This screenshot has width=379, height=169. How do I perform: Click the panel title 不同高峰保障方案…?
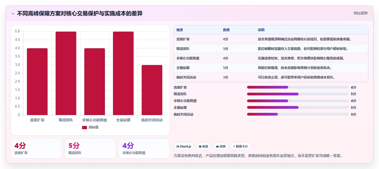[80, 14]
